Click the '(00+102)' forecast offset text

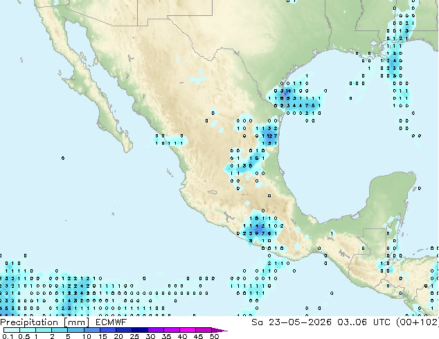(x=417, y=322)
